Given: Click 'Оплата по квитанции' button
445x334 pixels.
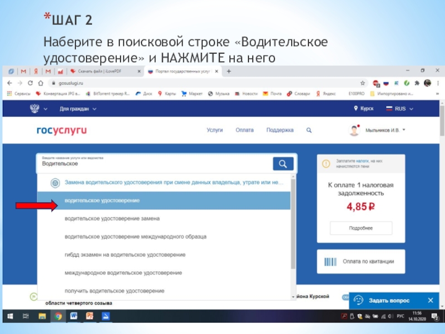Looking at the screenshot, I should click(360, 261).
